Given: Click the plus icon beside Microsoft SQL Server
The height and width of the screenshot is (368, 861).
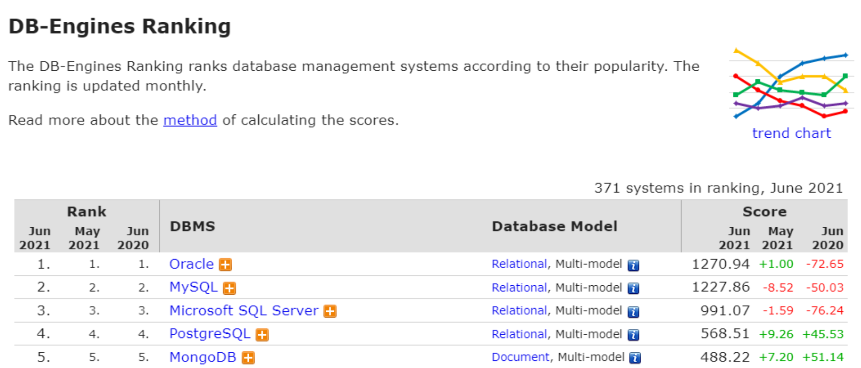Looking at the screenshot, I should 330,311.
